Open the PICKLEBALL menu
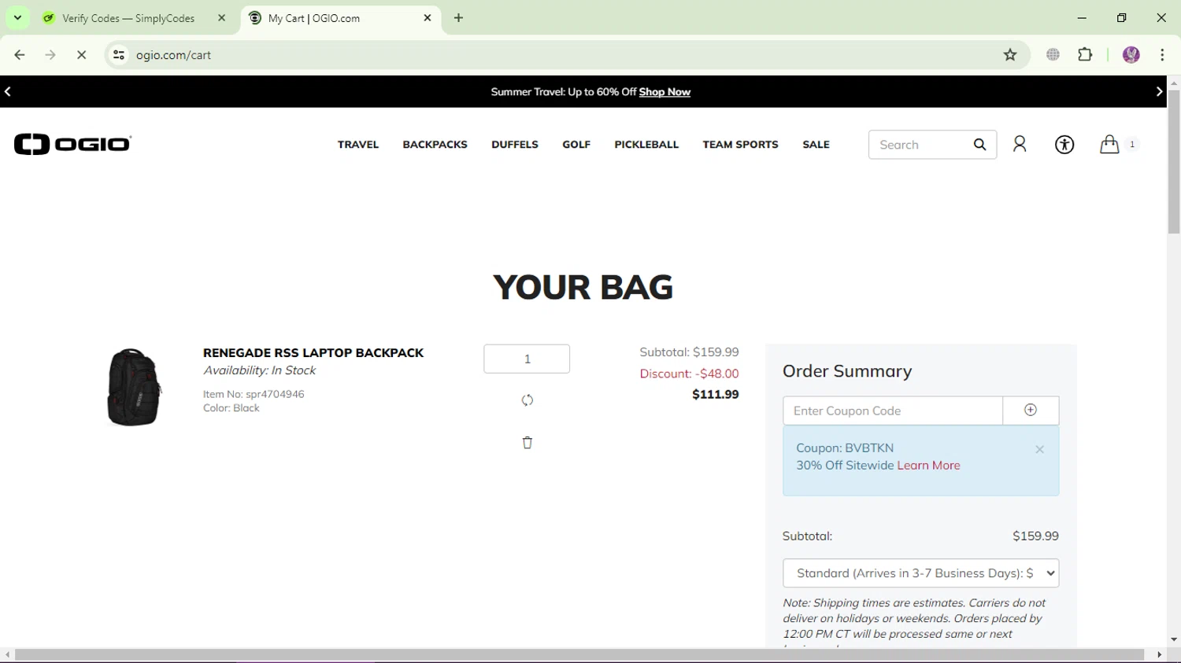The width and height of the screenshot is (1181, 663). click(646, 145)
